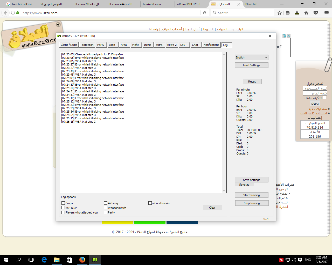Check the Party log option checkbox
Viewport: 332px width, 265px height.
(x=106, y=212)
